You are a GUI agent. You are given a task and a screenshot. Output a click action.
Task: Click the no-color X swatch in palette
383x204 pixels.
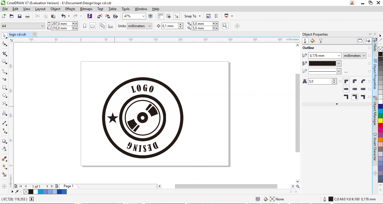point(380,49)
